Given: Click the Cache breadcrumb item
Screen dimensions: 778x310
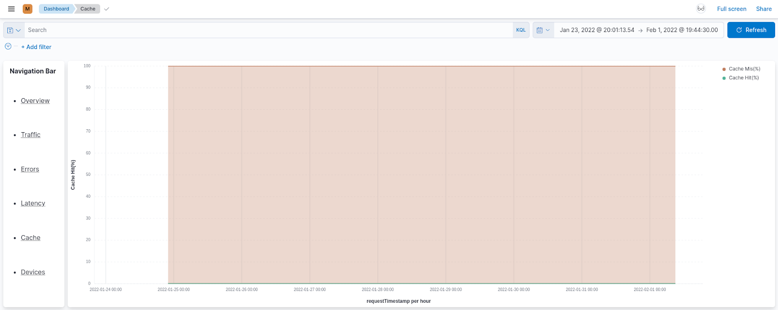Looking at the screenshot, I should pyautogui.click(x=88, y=9).
